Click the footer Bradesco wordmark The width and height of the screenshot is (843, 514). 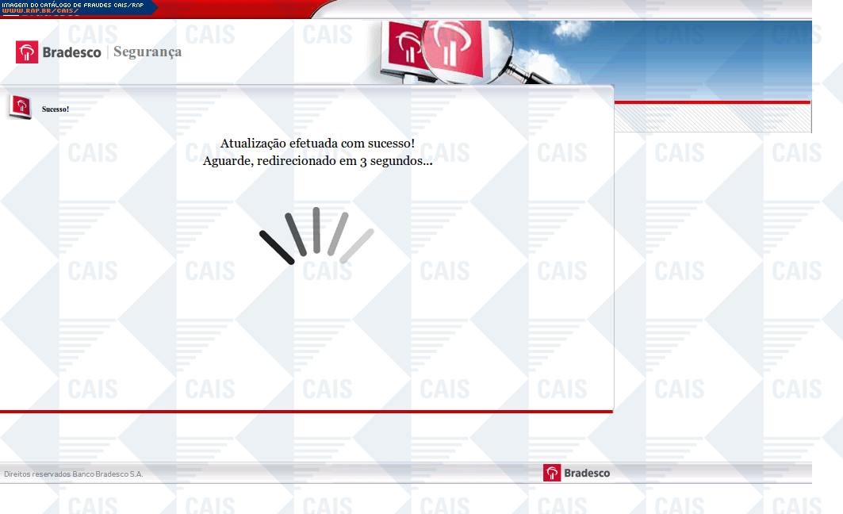(588, 473)
